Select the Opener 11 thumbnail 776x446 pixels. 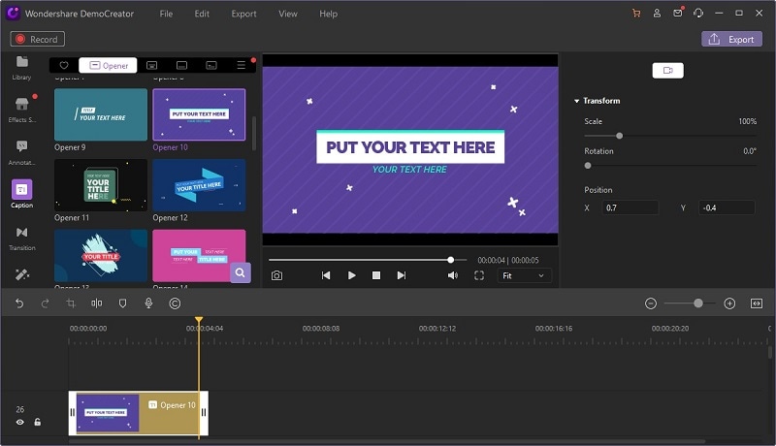101,185
